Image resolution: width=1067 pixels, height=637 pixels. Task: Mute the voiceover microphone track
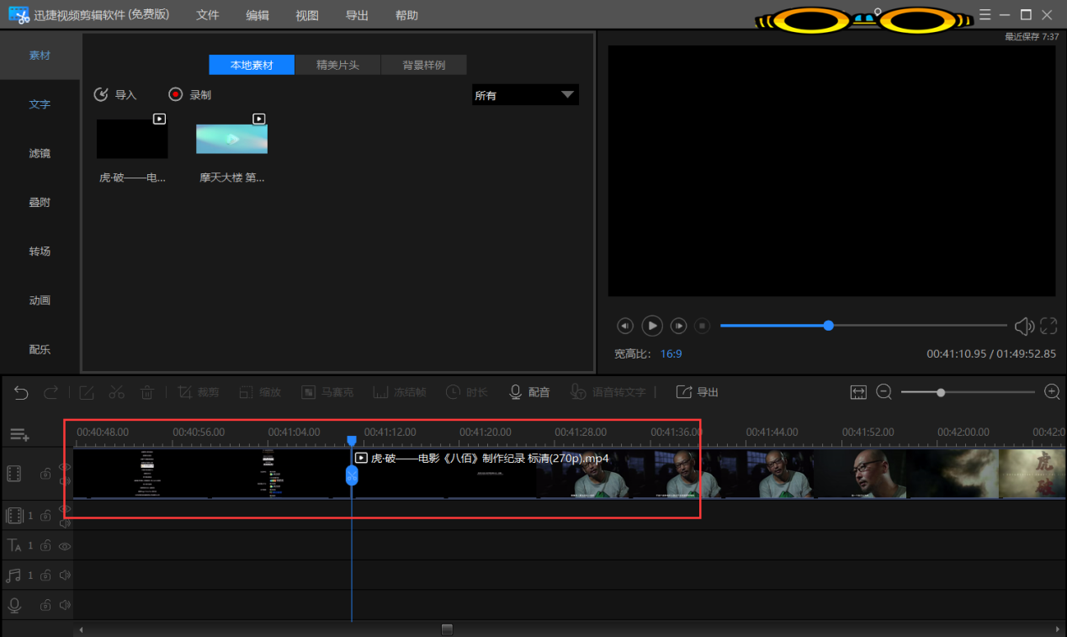pos(65,605)
